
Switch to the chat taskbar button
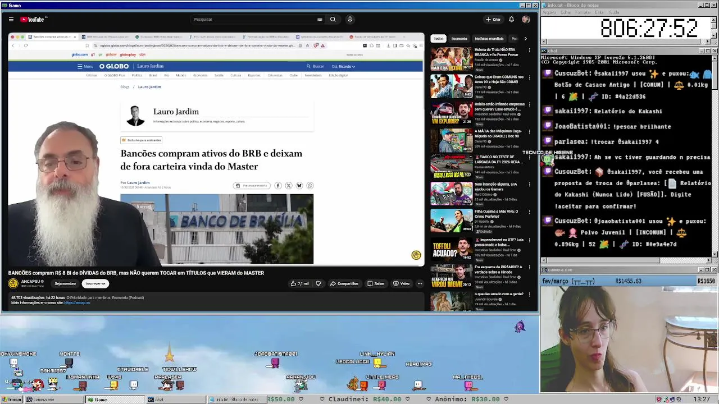[x=176, y=400]
